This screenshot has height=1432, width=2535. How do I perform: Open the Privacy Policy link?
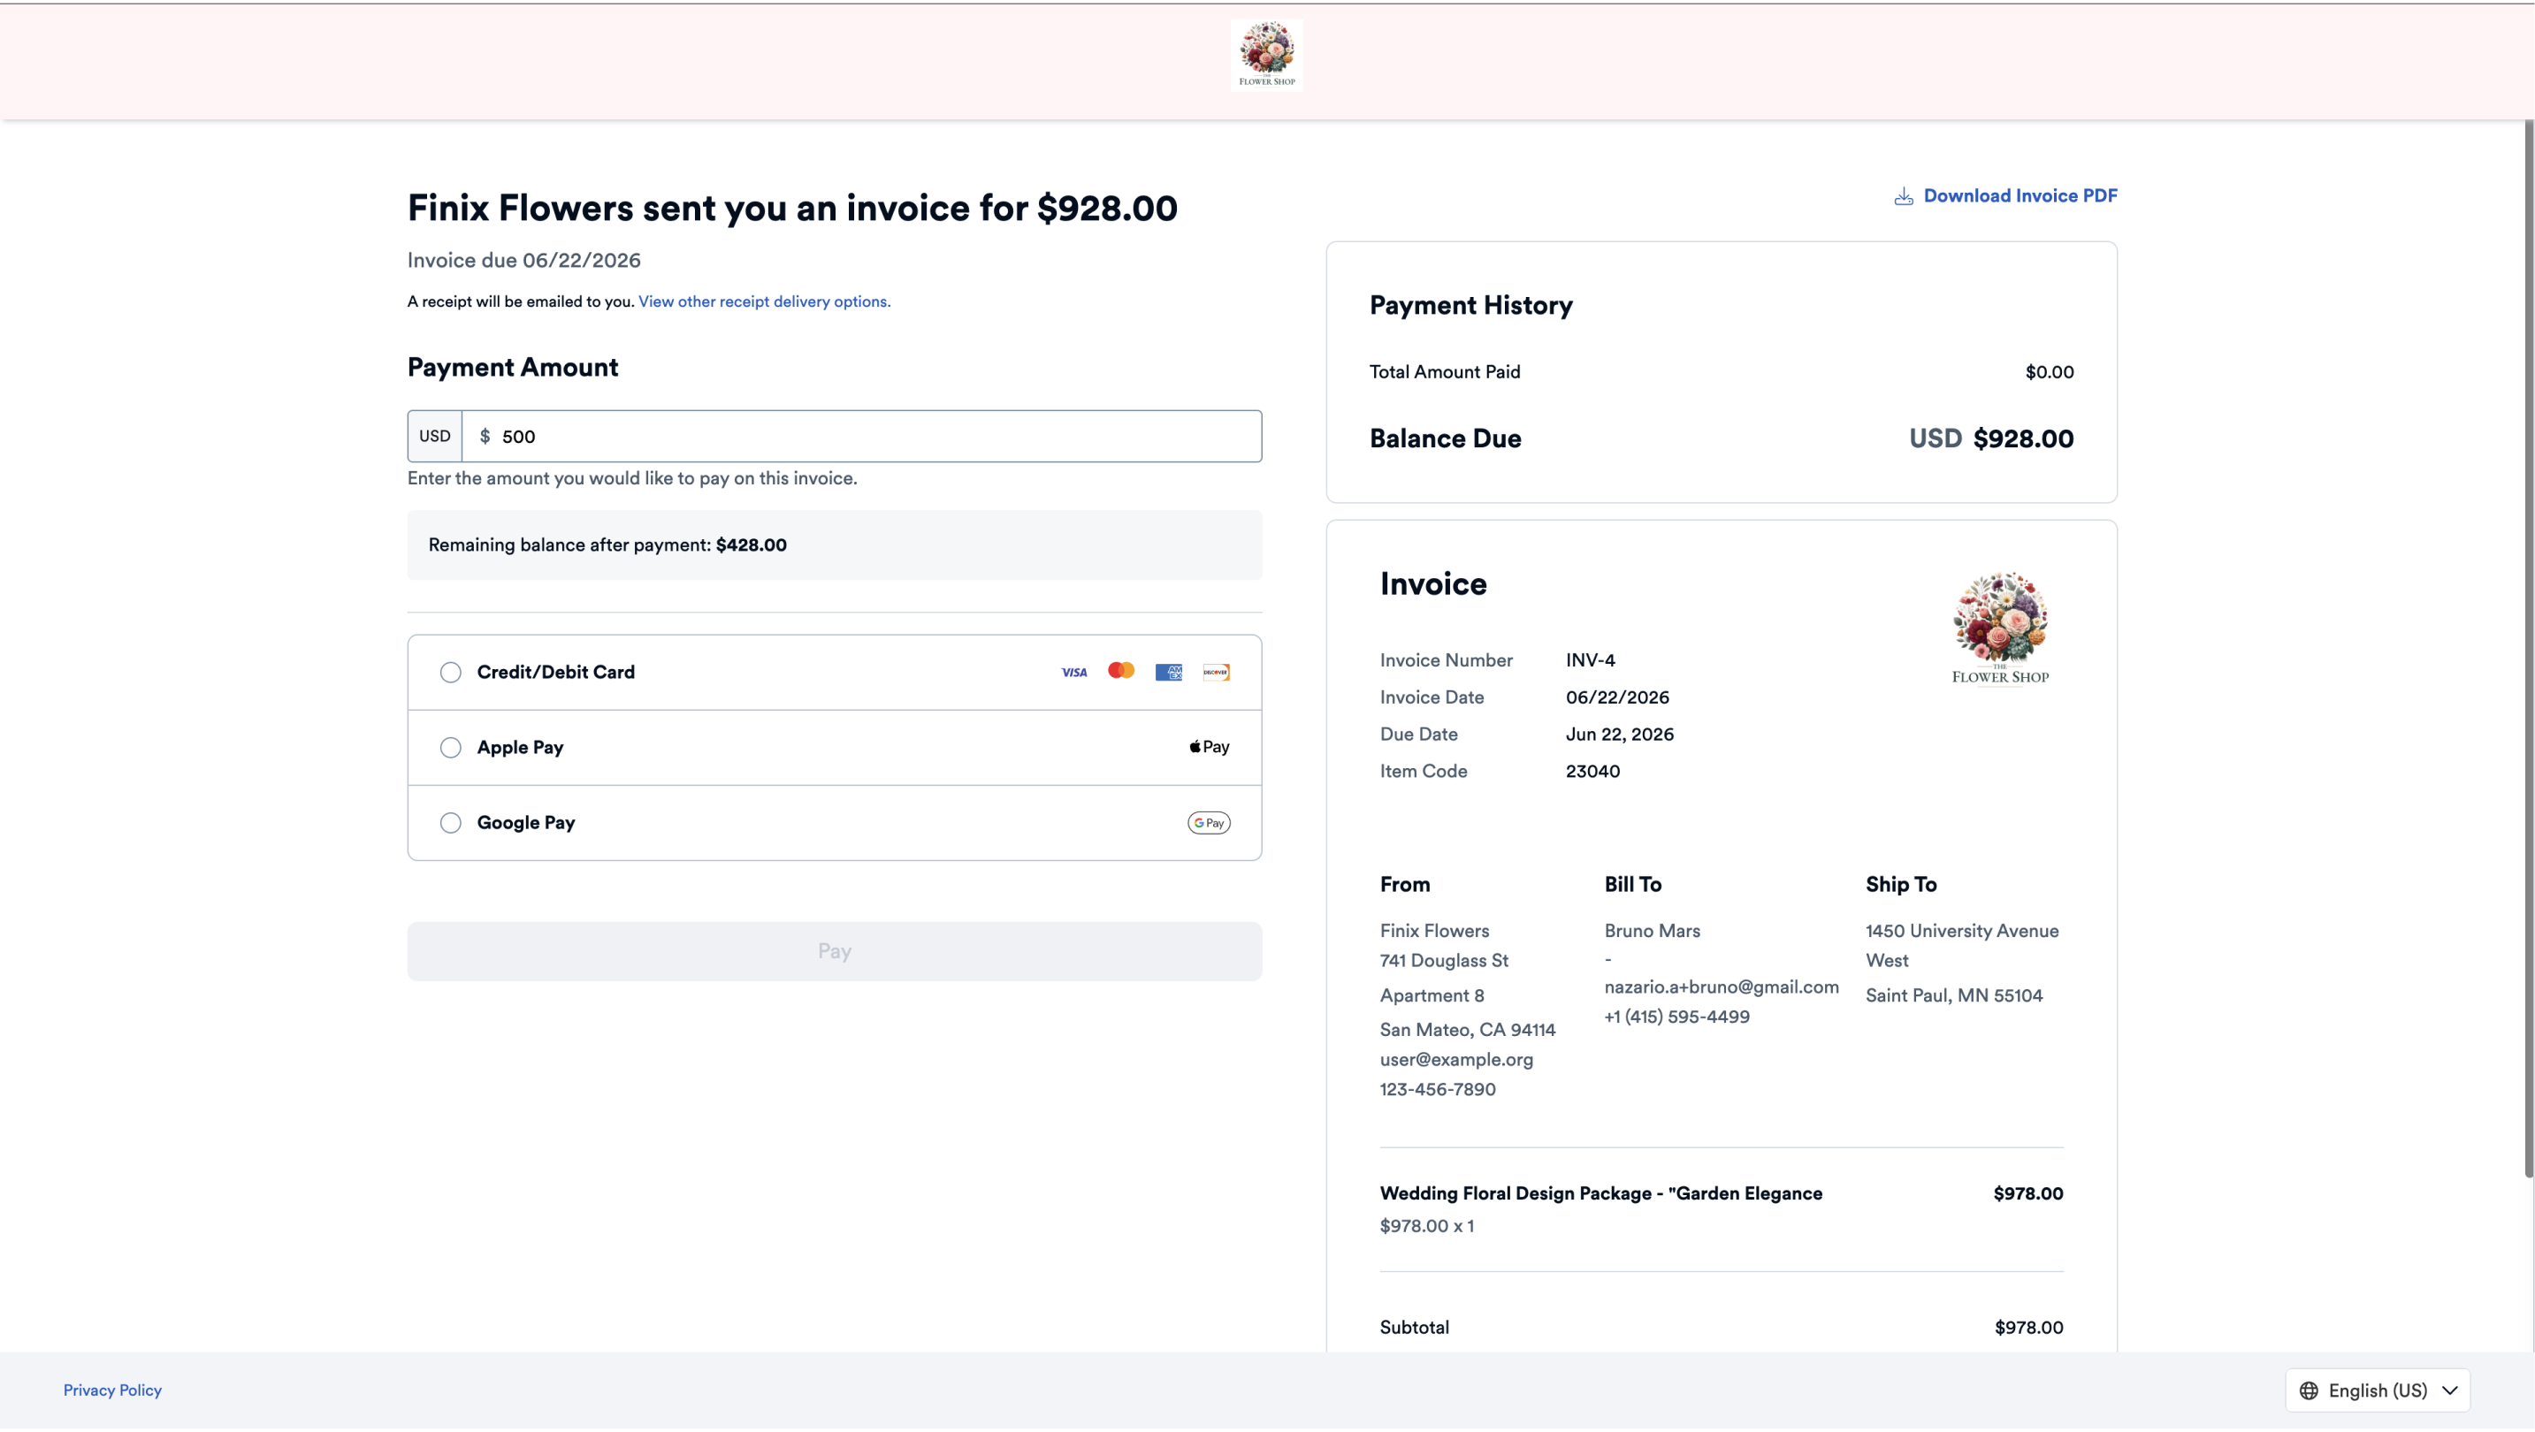[x=112, y=1390]
